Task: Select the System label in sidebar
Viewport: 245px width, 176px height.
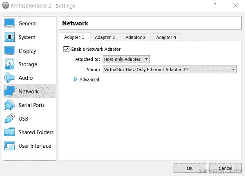Action: point(27,37)
